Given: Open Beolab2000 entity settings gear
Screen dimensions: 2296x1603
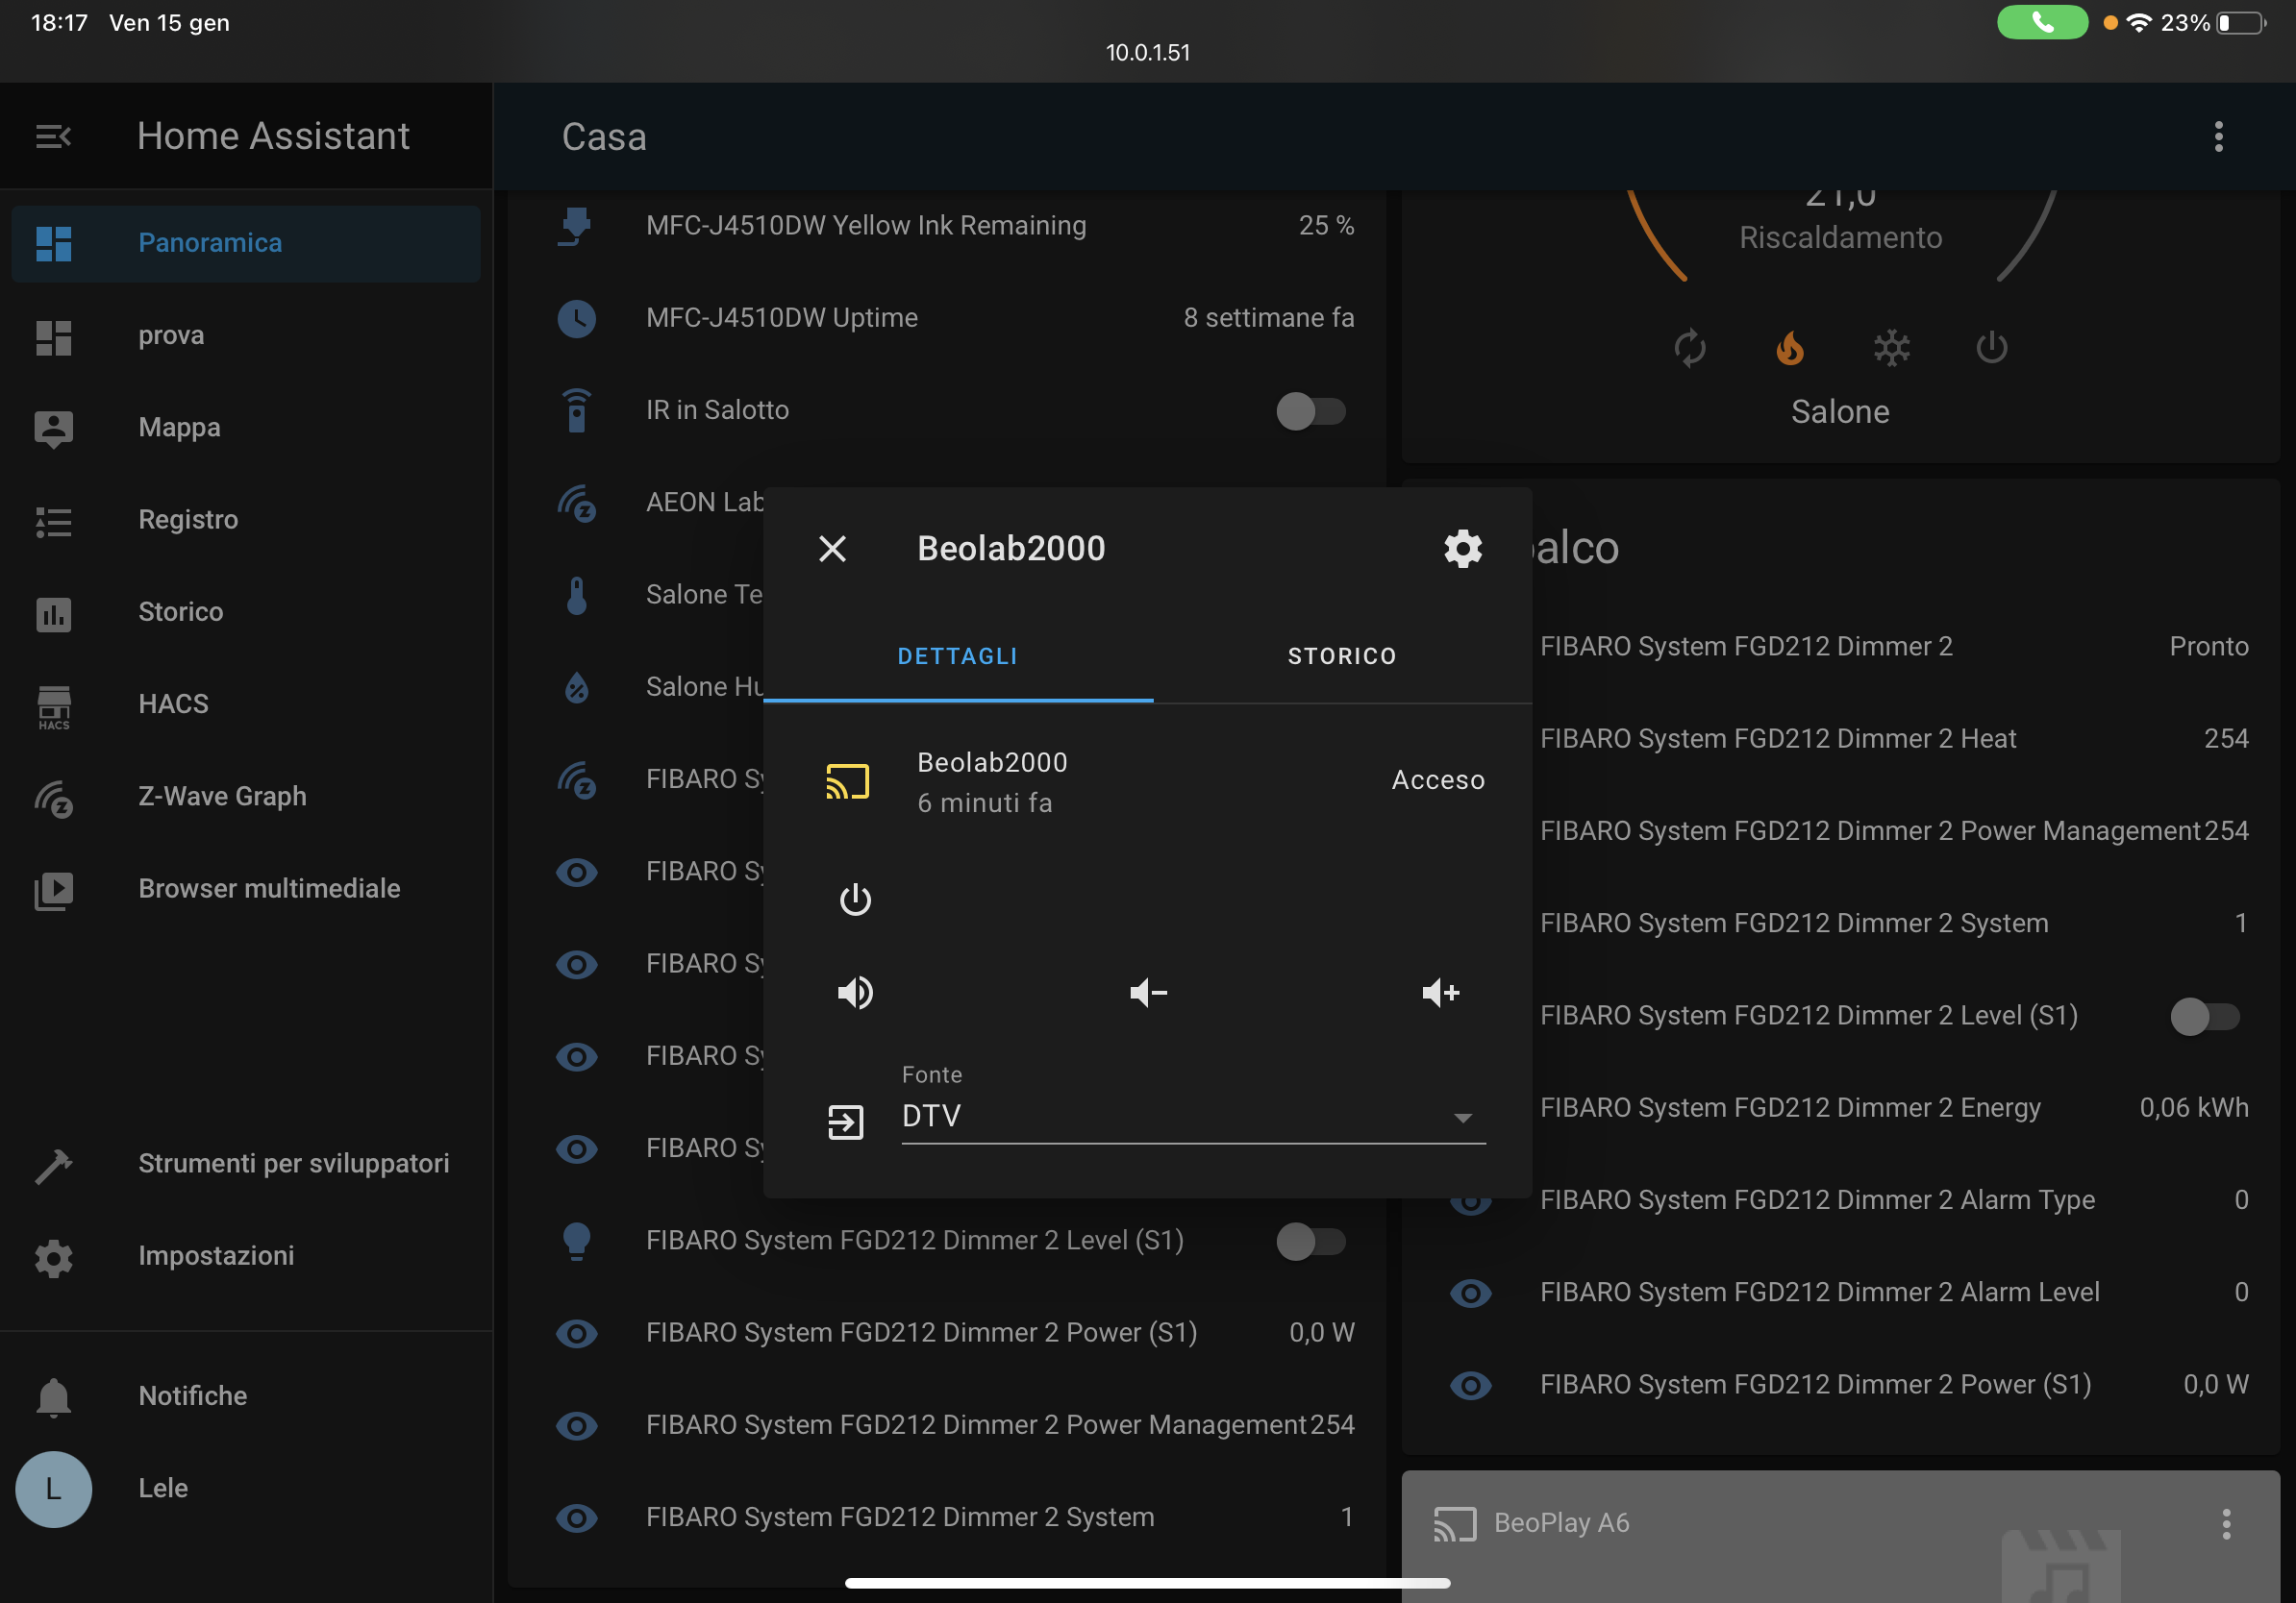Looking at the screenshot, I should click(1462, 549).
